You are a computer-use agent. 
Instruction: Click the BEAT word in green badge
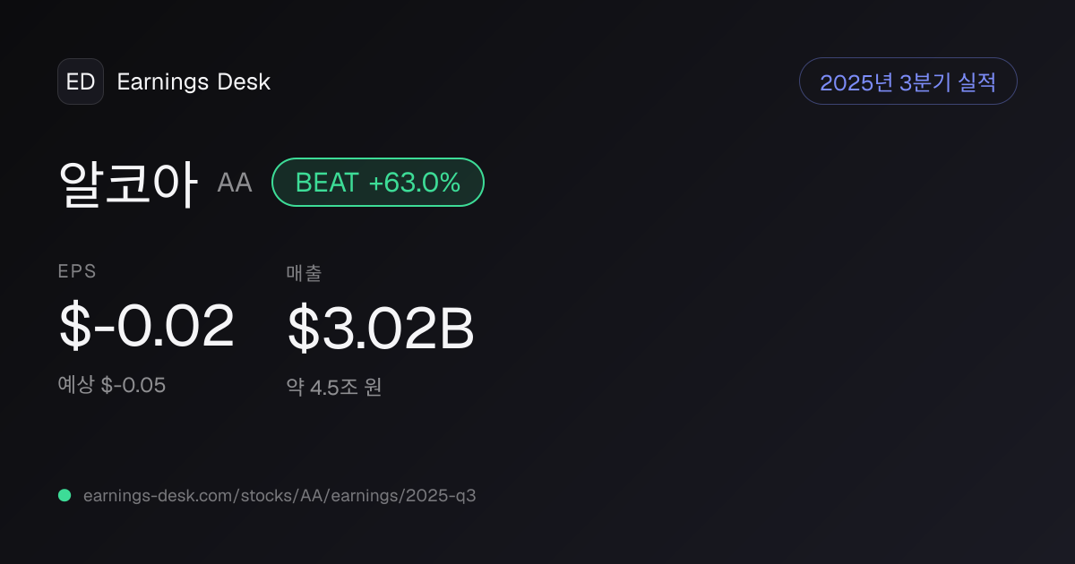(327, 183)
